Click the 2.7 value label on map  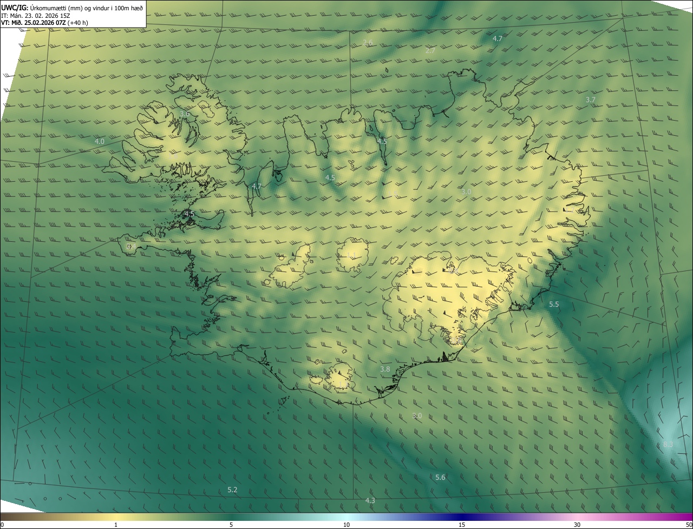[x=430, y=51]
